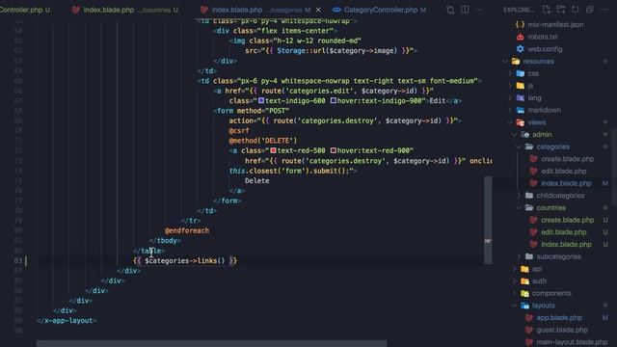This screenshot has width=617, height=347.
Task: Expand the markdown folder
Action: tap(544, 110)
